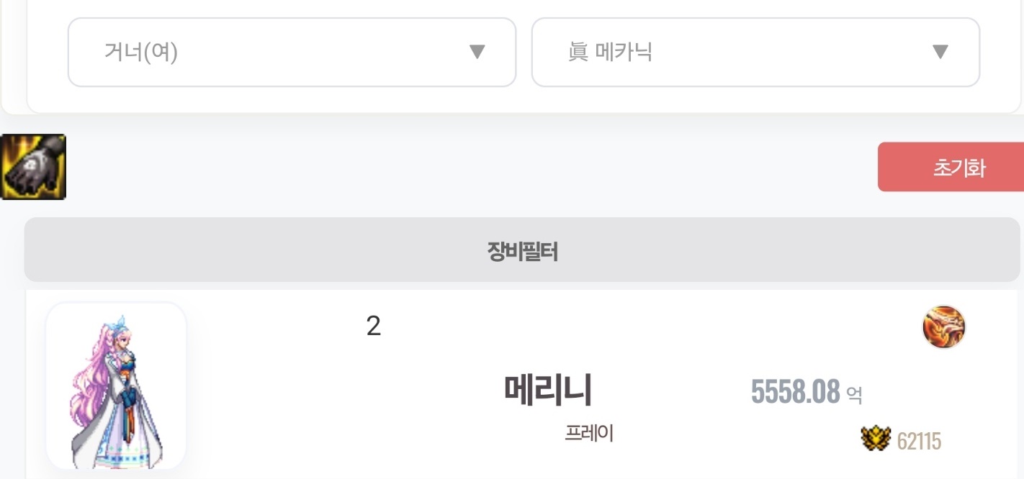Click the 거너(여) text label

[x=141, y=52]
